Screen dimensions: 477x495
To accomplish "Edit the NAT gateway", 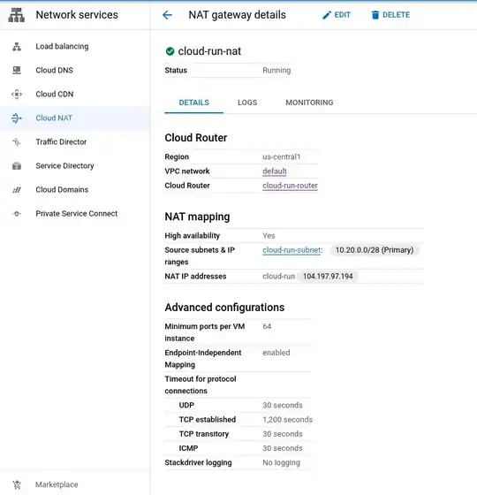I will tap(337, 15).
